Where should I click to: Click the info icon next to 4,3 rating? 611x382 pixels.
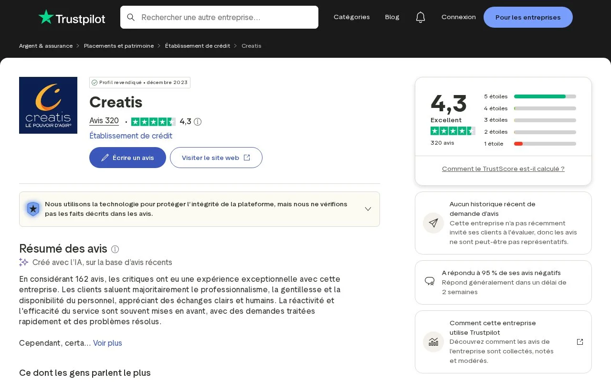coord(198,122)
